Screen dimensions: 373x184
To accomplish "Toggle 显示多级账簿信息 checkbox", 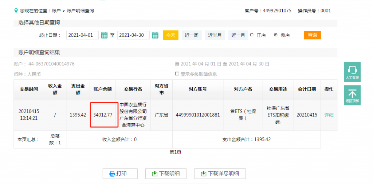I will [177, 74].
